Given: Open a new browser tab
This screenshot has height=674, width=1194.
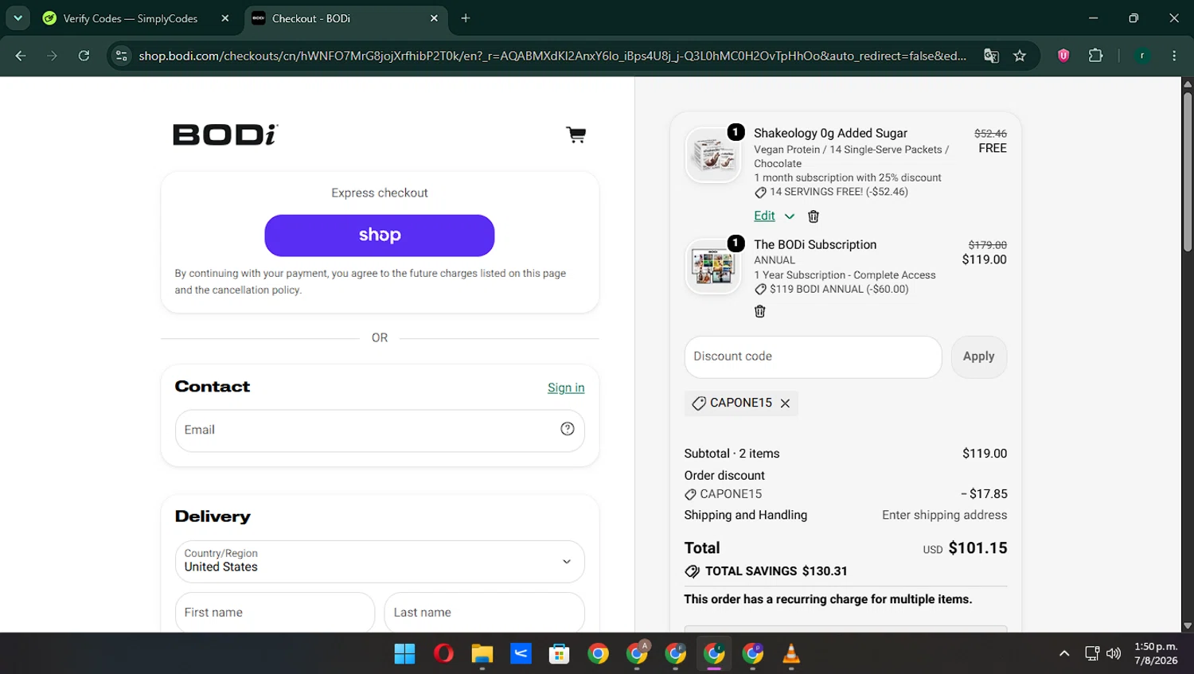Looking at the screenshot, I should [466, 18].
